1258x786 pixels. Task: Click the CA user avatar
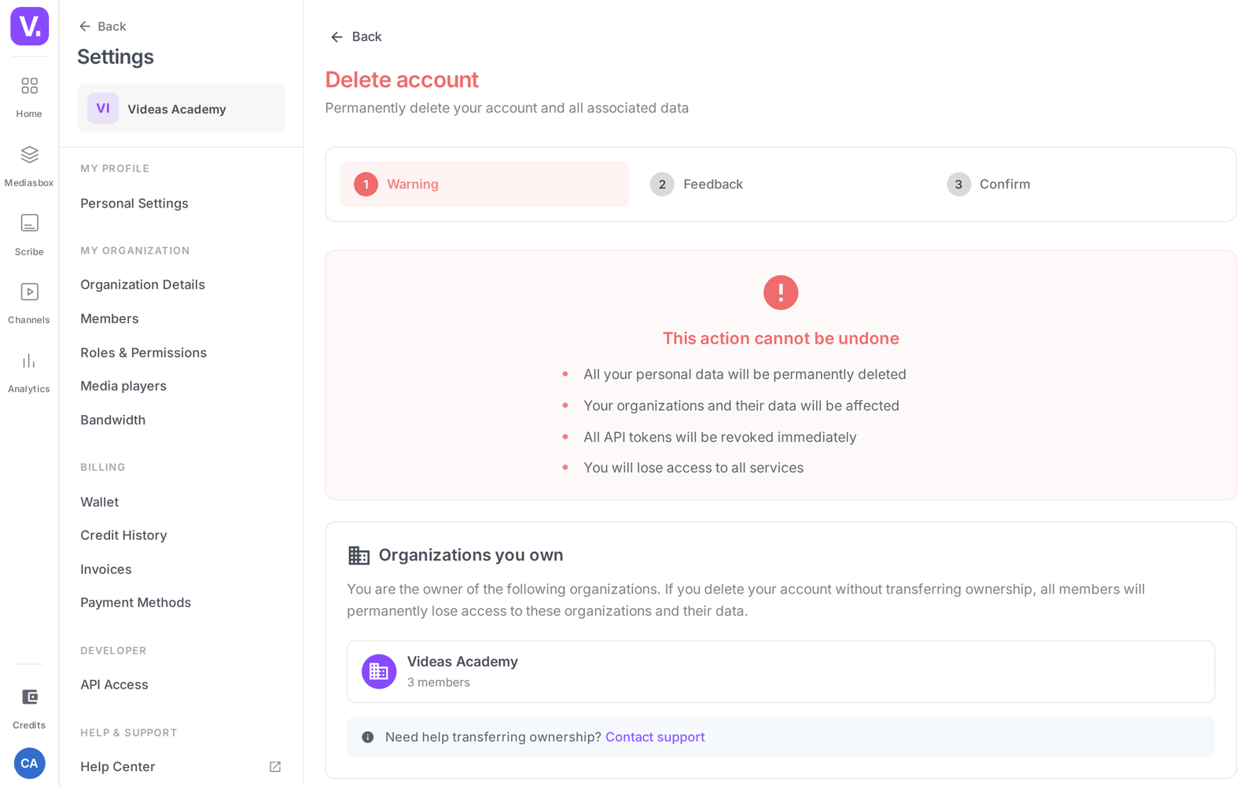coord(29,763)
